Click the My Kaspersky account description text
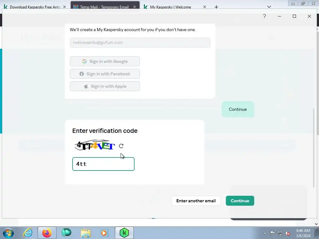Viewport: 319px width, 239px height. tap(133, 30)
